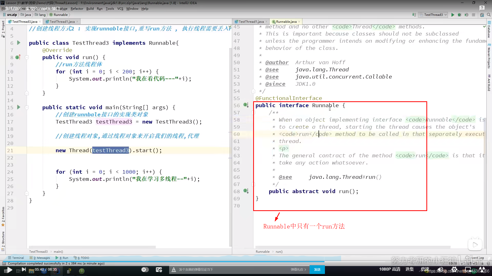The width and height of the screenshot is (492, 276).
Task: Open the Run tool window
Action: 62,258
